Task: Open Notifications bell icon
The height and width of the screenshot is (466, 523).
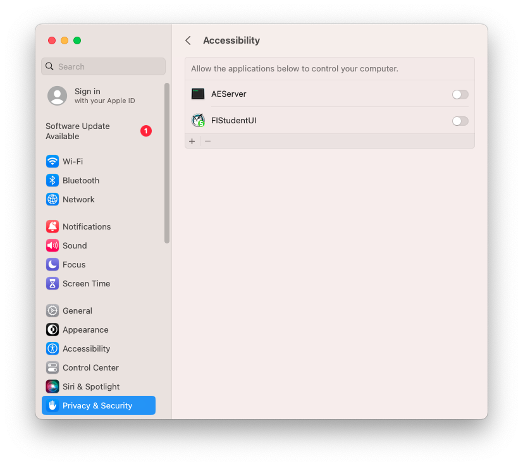Action: tap(52, 226)
